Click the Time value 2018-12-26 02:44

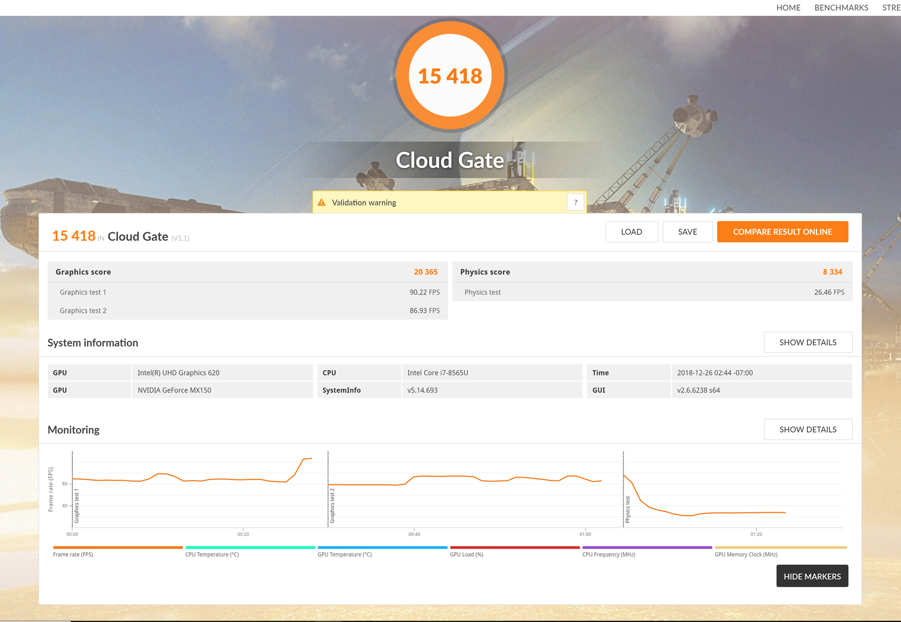click(761, 372)
